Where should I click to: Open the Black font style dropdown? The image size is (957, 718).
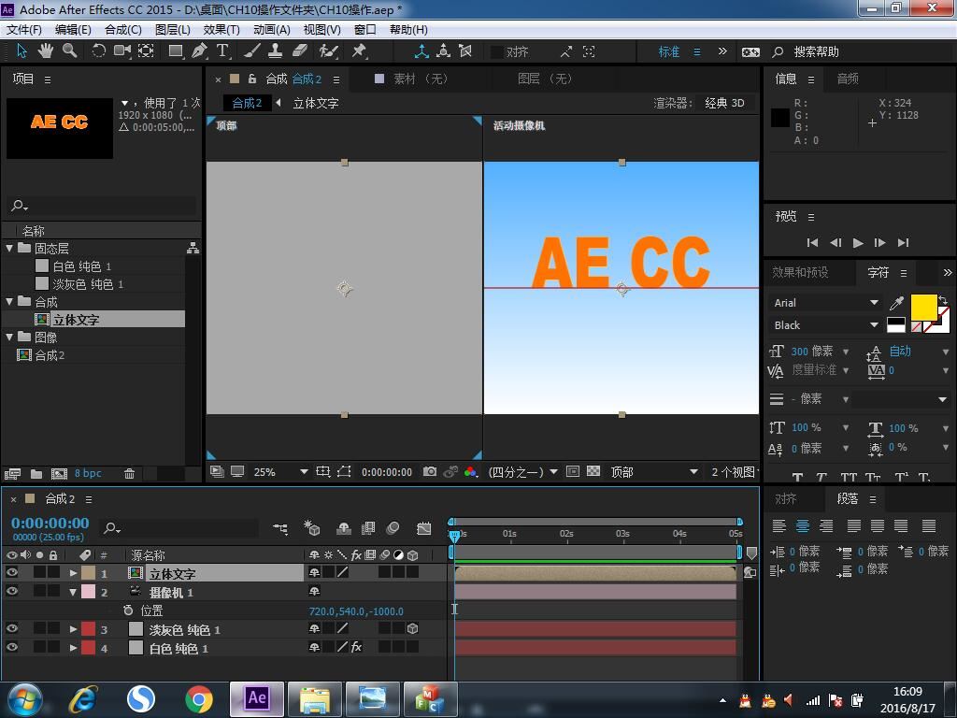(x=826, y=325)
